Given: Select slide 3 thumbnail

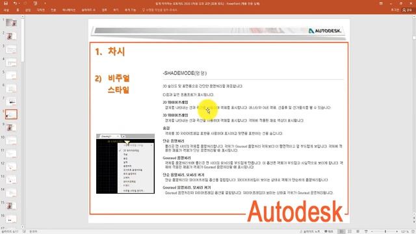Looking at the screenshot, I should [11, 49].
